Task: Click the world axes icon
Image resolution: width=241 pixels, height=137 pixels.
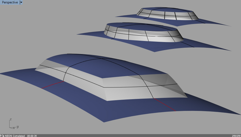Action: point(14,124)
